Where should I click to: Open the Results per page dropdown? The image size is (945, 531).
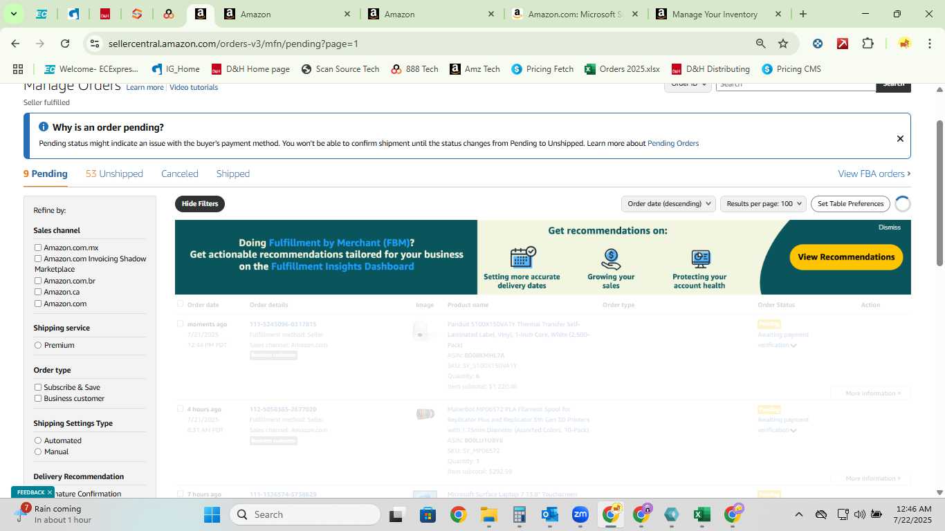pos(763,204)
